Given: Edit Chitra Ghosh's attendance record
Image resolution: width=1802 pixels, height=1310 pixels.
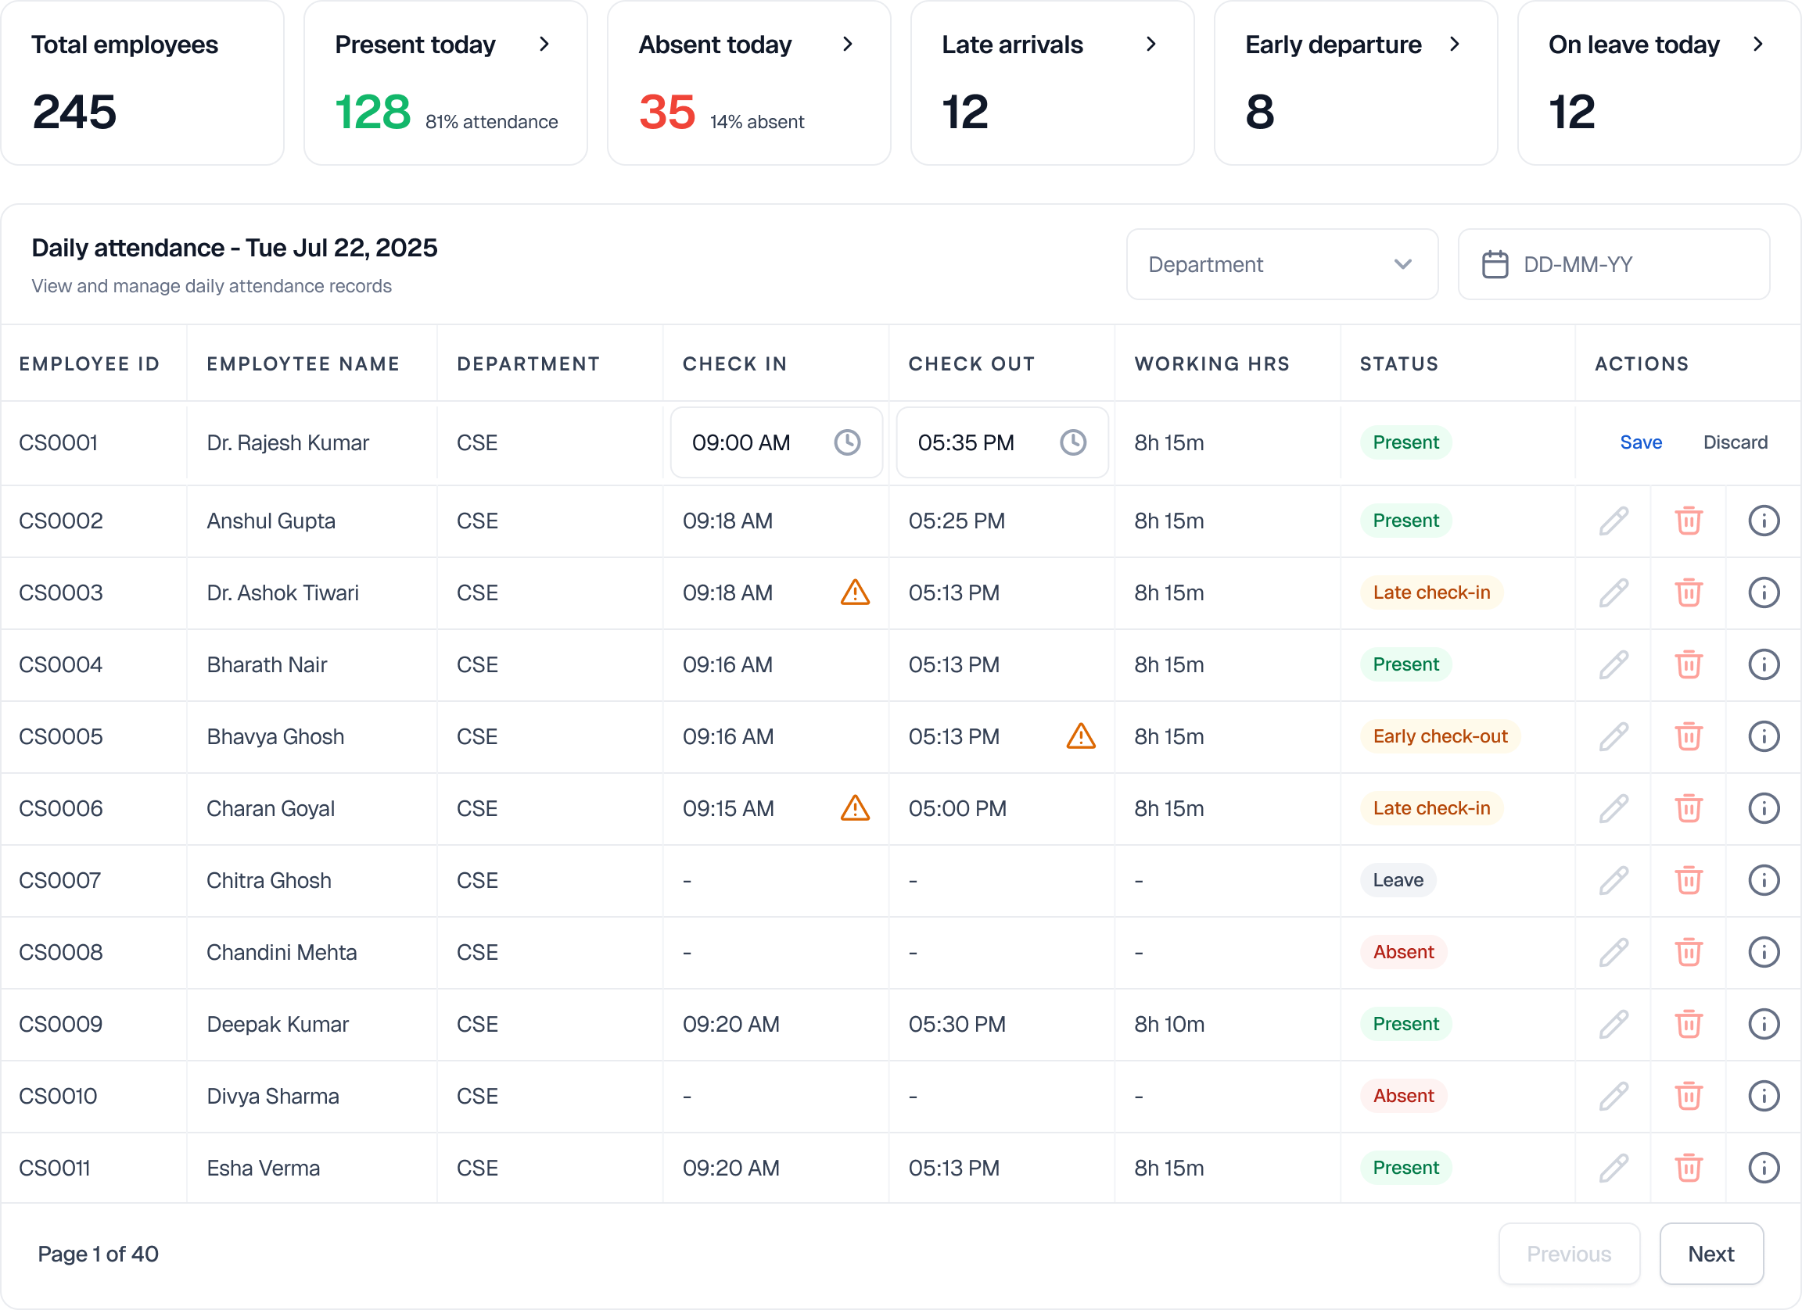Looking at the screenshot, I should 1613,880.
